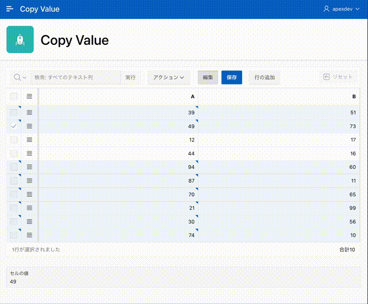The width and height of the screenshot is (368, 304).
Task: Select cell with value 65 in column B
Action: pos(279,194)
